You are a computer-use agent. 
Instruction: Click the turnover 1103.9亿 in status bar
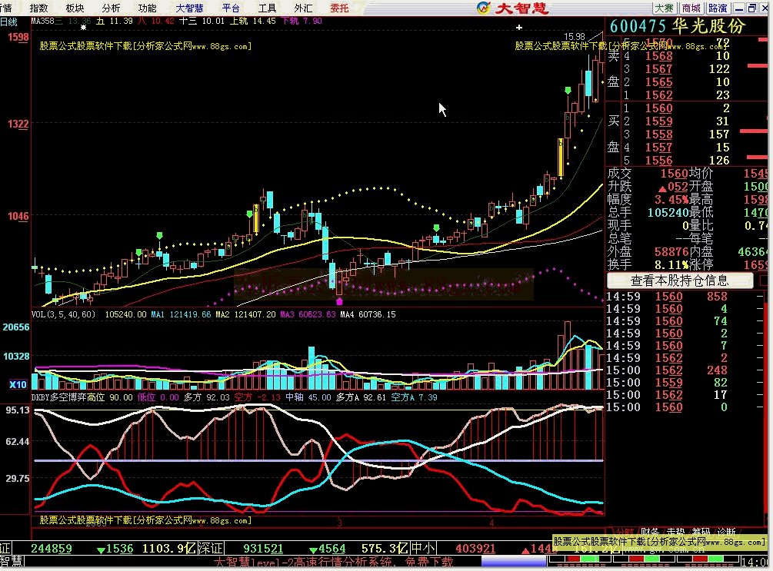169,549
